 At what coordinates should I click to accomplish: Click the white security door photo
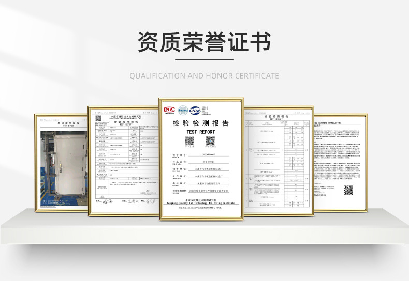pos(64,168)
